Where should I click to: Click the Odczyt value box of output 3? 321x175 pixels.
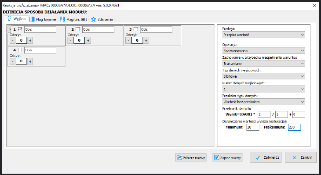[137, 40]
